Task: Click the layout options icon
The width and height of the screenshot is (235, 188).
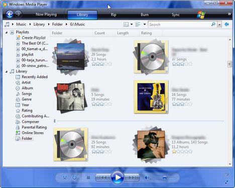Action: pos(126,25)
